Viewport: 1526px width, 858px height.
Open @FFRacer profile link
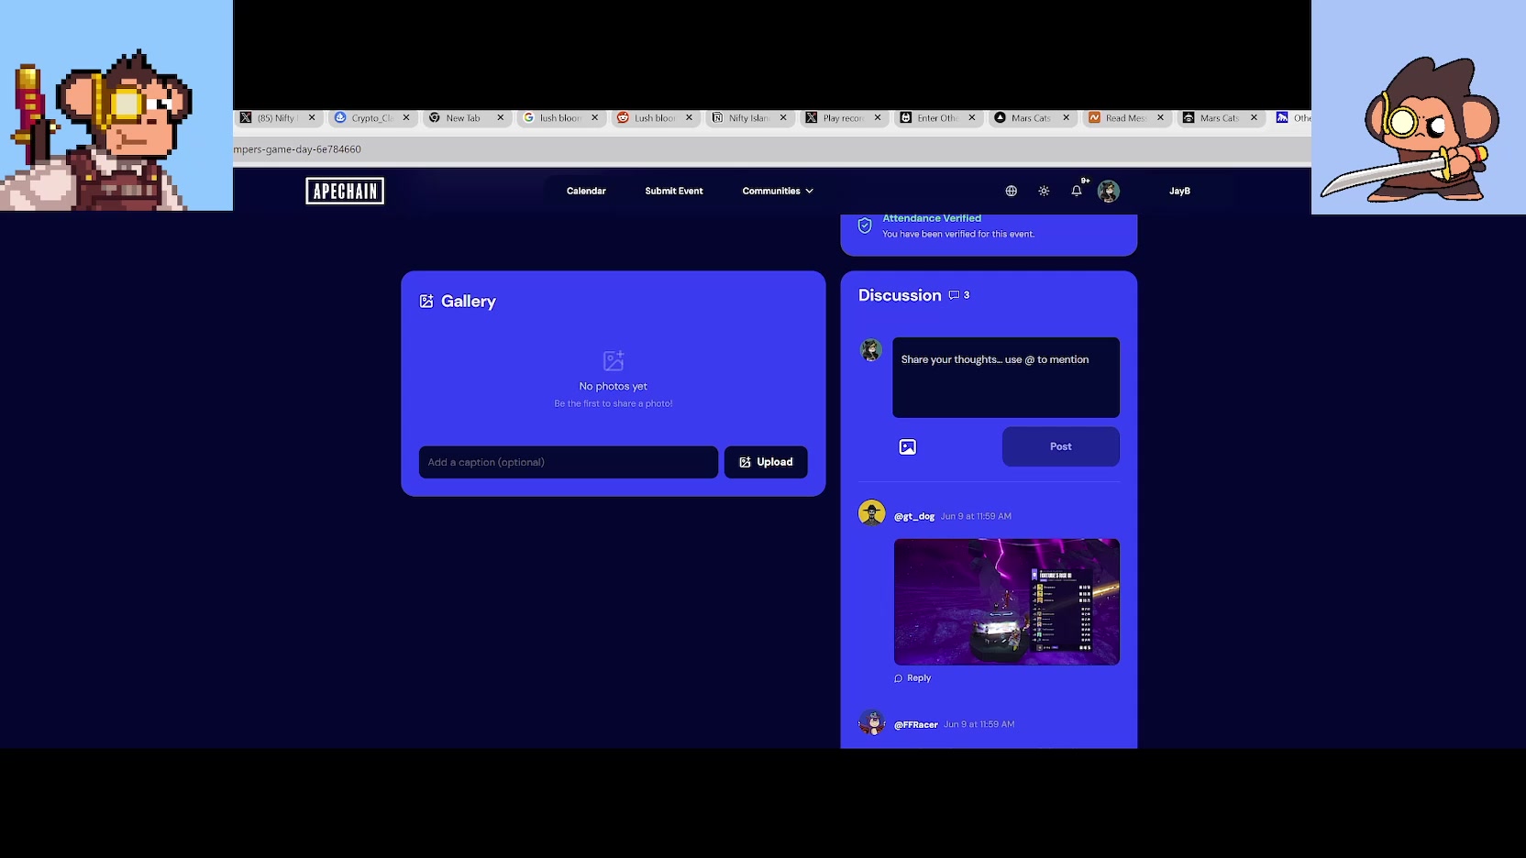pyautogui.click(x=916, y=724)
